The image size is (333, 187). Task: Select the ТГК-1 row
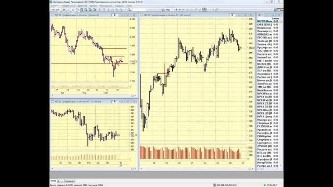coord(268,51)
